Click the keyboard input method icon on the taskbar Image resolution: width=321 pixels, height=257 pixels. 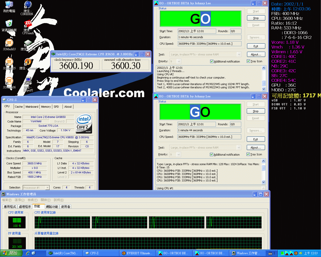point(270,253)
